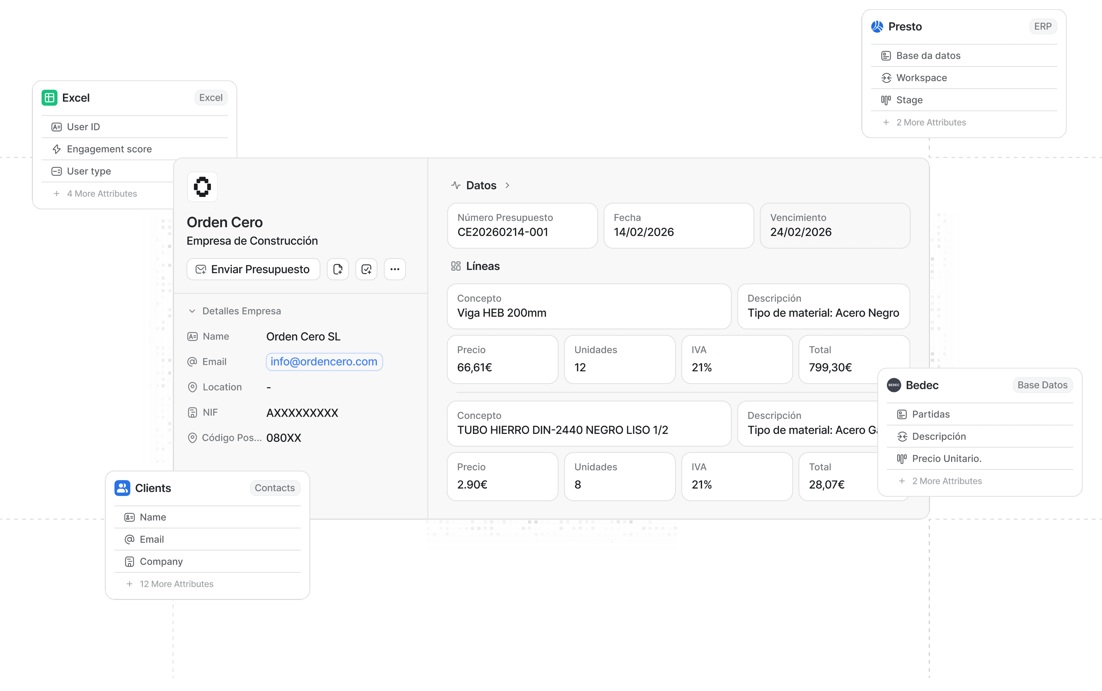Click the add document icon button
1102x691 pixels.
[x=338, y=269]
